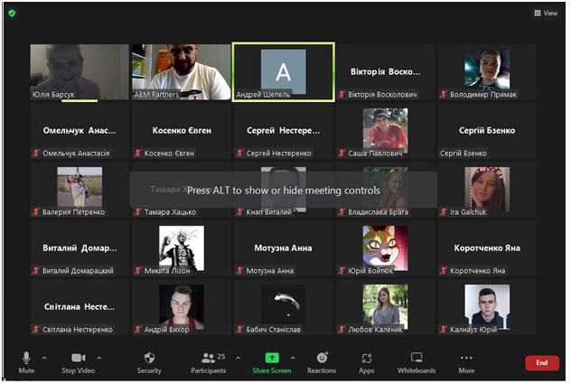This screenshot has height=384, width=571.
Task: Click muted mic icon of Тамара Хацько
Action: (x=137, y=212)
